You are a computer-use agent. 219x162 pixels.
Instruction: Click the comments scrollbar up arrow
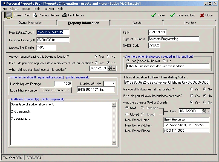(114, 104)
